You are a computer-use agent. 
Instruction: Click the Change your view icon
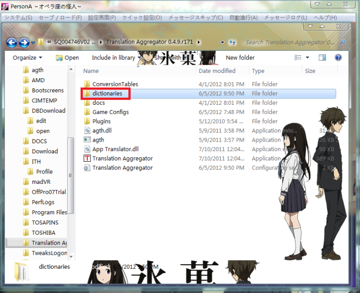(298, 58)
